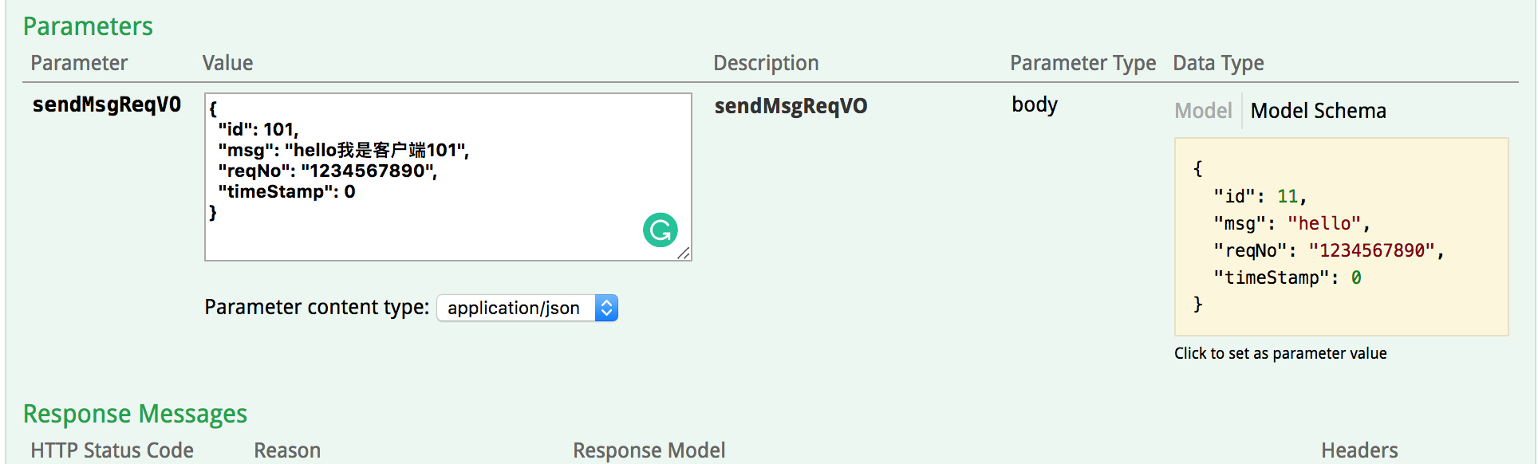This screenshot has width=1538, height=464.
Task: Click the Response Messages heading
Action: (135, 414)
